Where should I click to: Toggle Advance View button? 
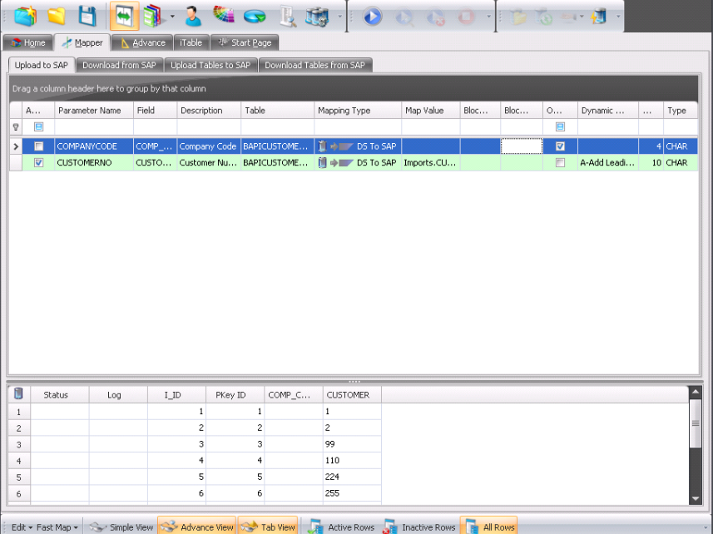[x=197, y=527]
